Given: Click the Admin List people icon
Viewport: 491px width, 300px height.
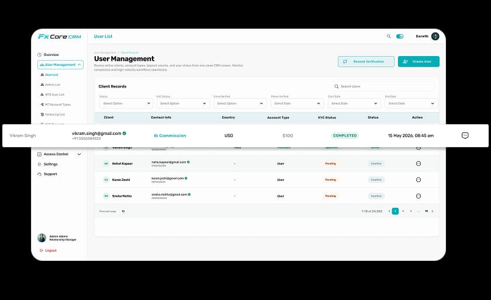Looking at the screenshot, I should (x=42, y=85).
